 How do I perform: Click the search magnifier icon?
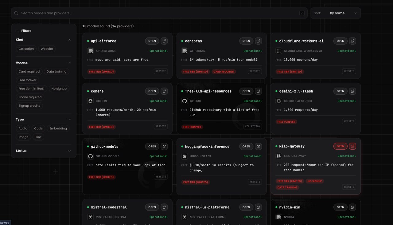tap(16, 13)
